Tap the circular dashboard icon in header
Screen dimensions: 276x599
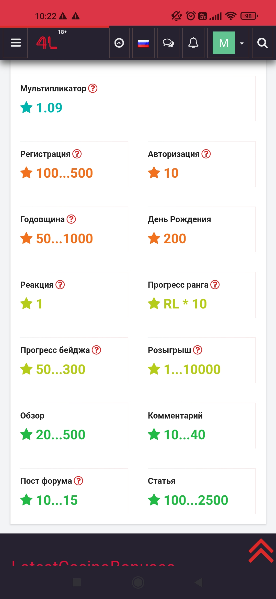coord(119,43)
